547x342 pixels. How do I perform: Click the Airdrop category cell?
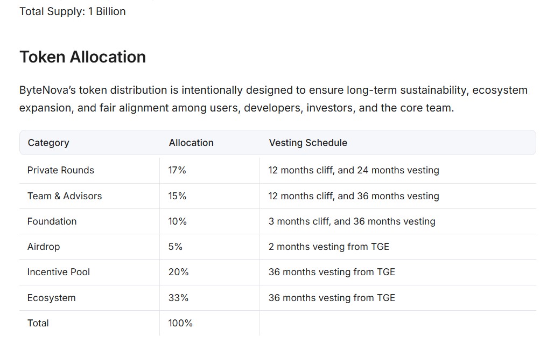point(44,247)
